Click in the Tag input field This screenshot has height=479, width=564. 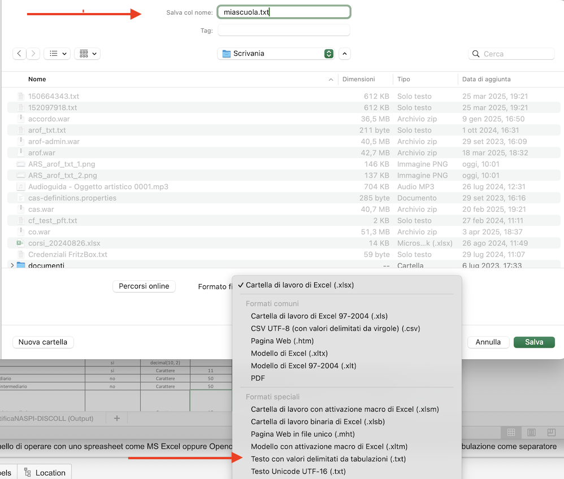tap(284, 31)
